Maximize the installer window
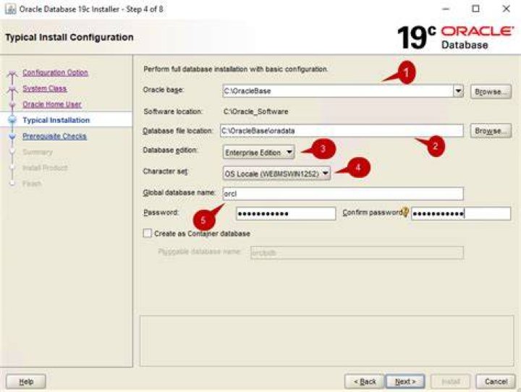This screenshot has height=392, width=521. [476, 9]
